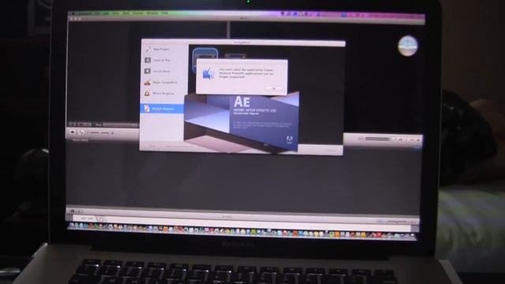The width and height of the screenshot is (505, 284).
Task: Open Finder from the Dock
Action: click(x=72, y=226)
